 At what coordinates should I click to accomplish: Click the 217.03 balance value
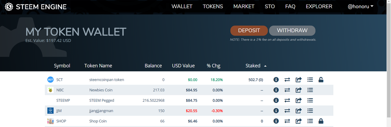click(159, 90)
